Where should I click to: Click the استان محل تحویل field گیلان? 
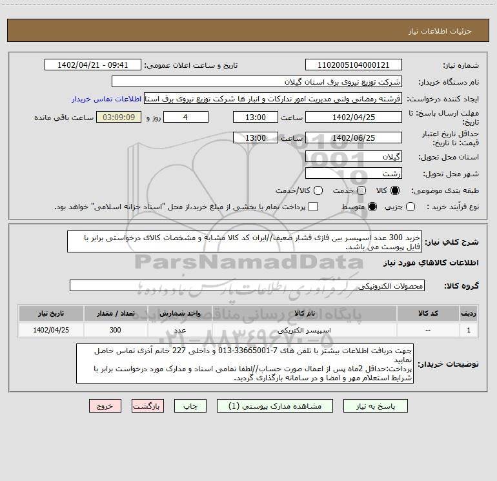354,156
